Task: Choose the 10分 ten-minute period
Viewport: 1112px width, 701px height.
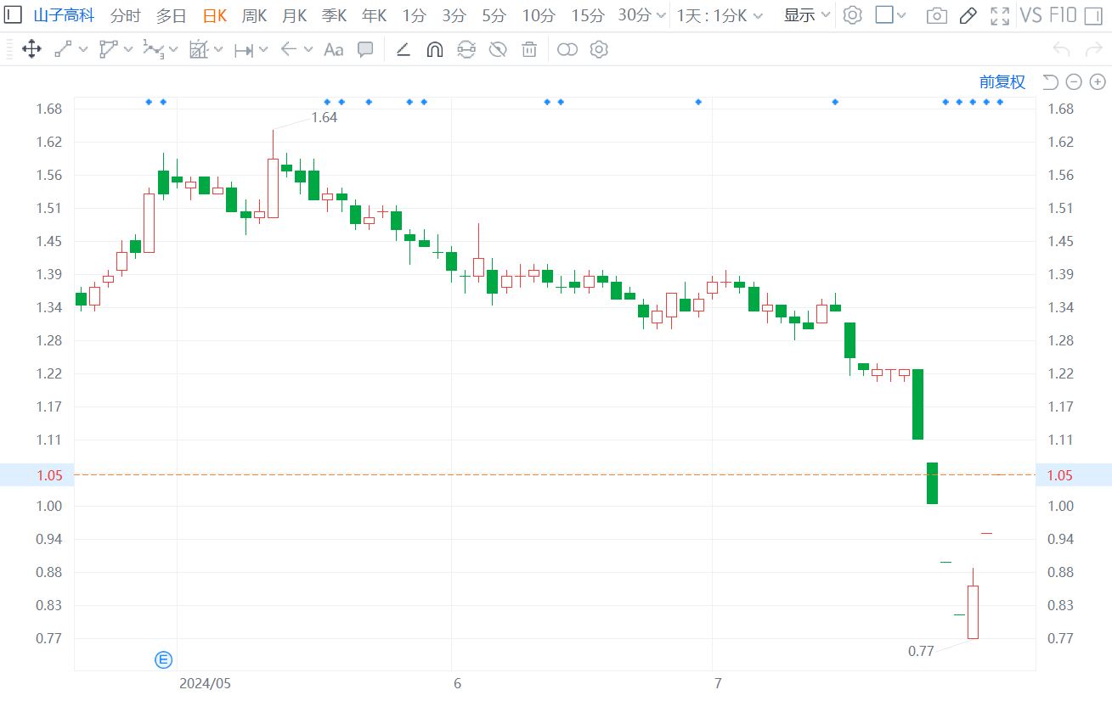Action: coord(539,15)
